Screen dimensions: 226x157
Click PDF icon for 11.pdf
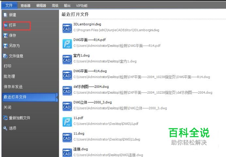(67, 122)
